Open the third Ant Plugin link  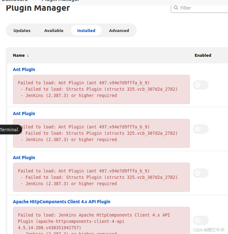pos(24,158)
